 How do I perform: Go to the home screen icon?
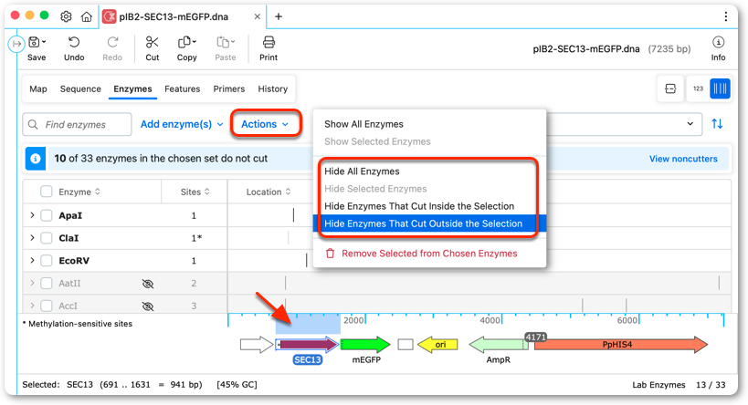pos(87,16)
